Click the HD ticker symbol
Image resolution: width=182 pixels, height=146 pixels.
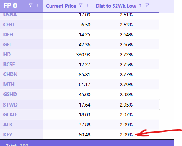pyautogui.click(x=7, y=54)
